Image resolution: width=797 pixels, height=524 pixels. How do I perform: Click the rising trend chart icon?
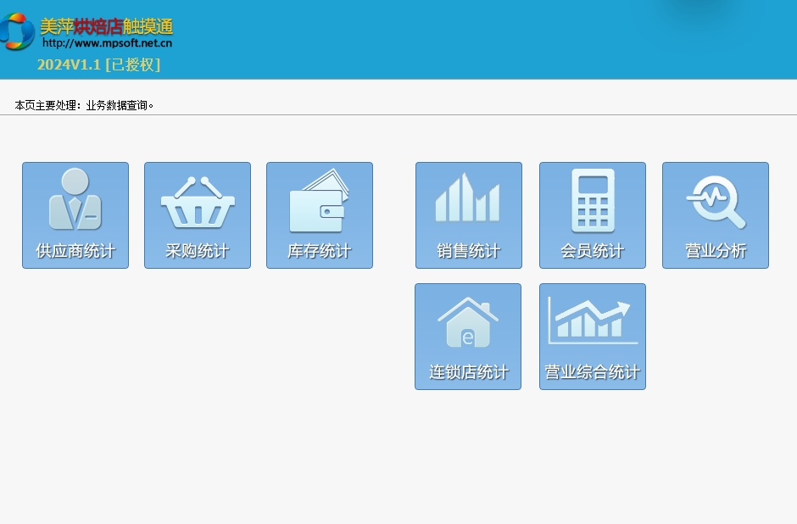(593, 321)
